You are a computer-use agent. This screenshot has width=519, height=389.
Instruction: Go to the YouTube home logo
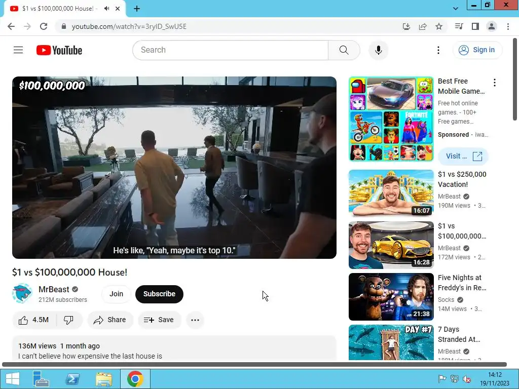pos(59,50)
